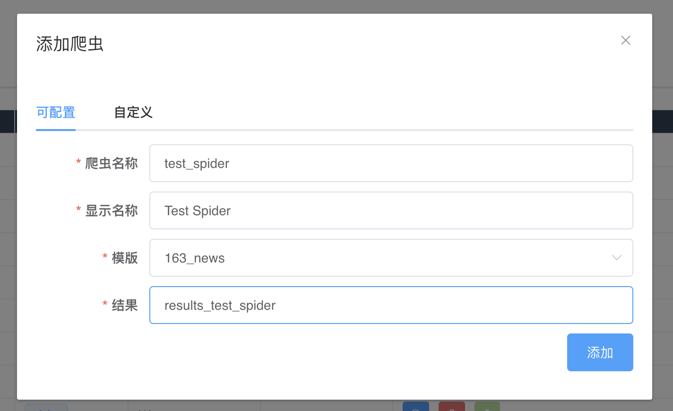The image size is (673, 411).
Task: Switch to the 可配置 tab
Action: (55, 113)
